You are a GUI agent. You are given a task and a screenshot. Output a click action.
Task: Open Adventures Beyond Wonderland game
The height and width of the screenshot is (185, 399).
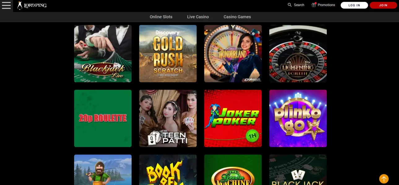click(x=233, y=54)
